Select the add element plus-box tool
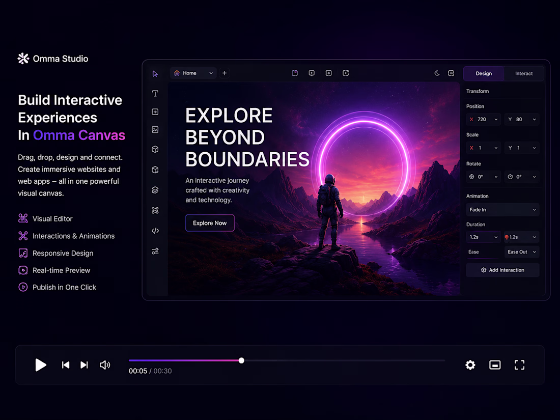Image resolution: width=560 pixels, height=420 pixels. click(155, 112)
